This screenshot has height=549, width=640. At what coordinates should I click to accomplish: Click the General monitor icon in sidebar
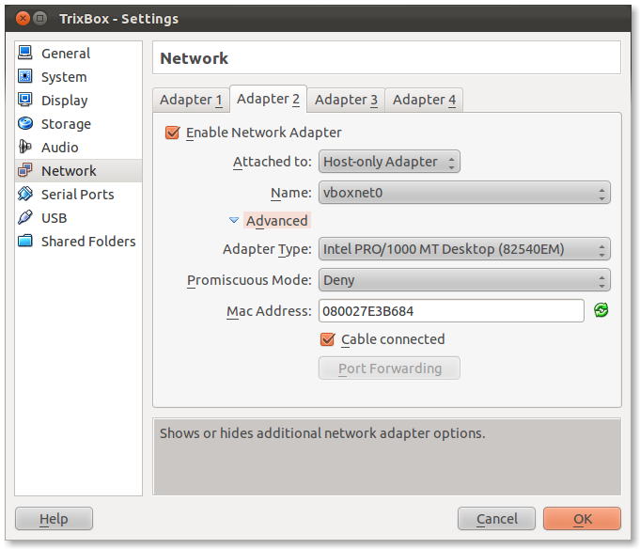pos(25,53)
